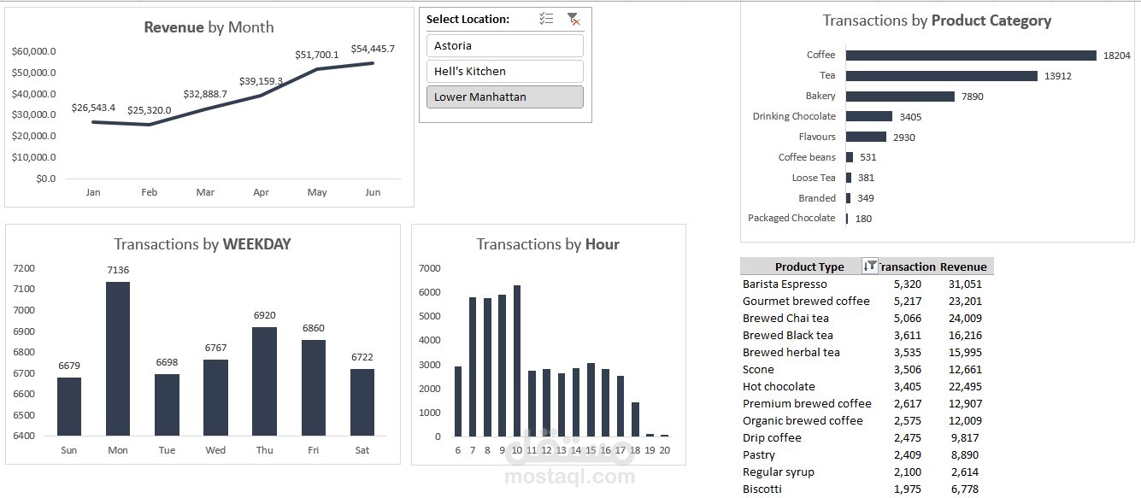Click the 13912 Tea data label

pyautogui.click(x=1057, y=76)
